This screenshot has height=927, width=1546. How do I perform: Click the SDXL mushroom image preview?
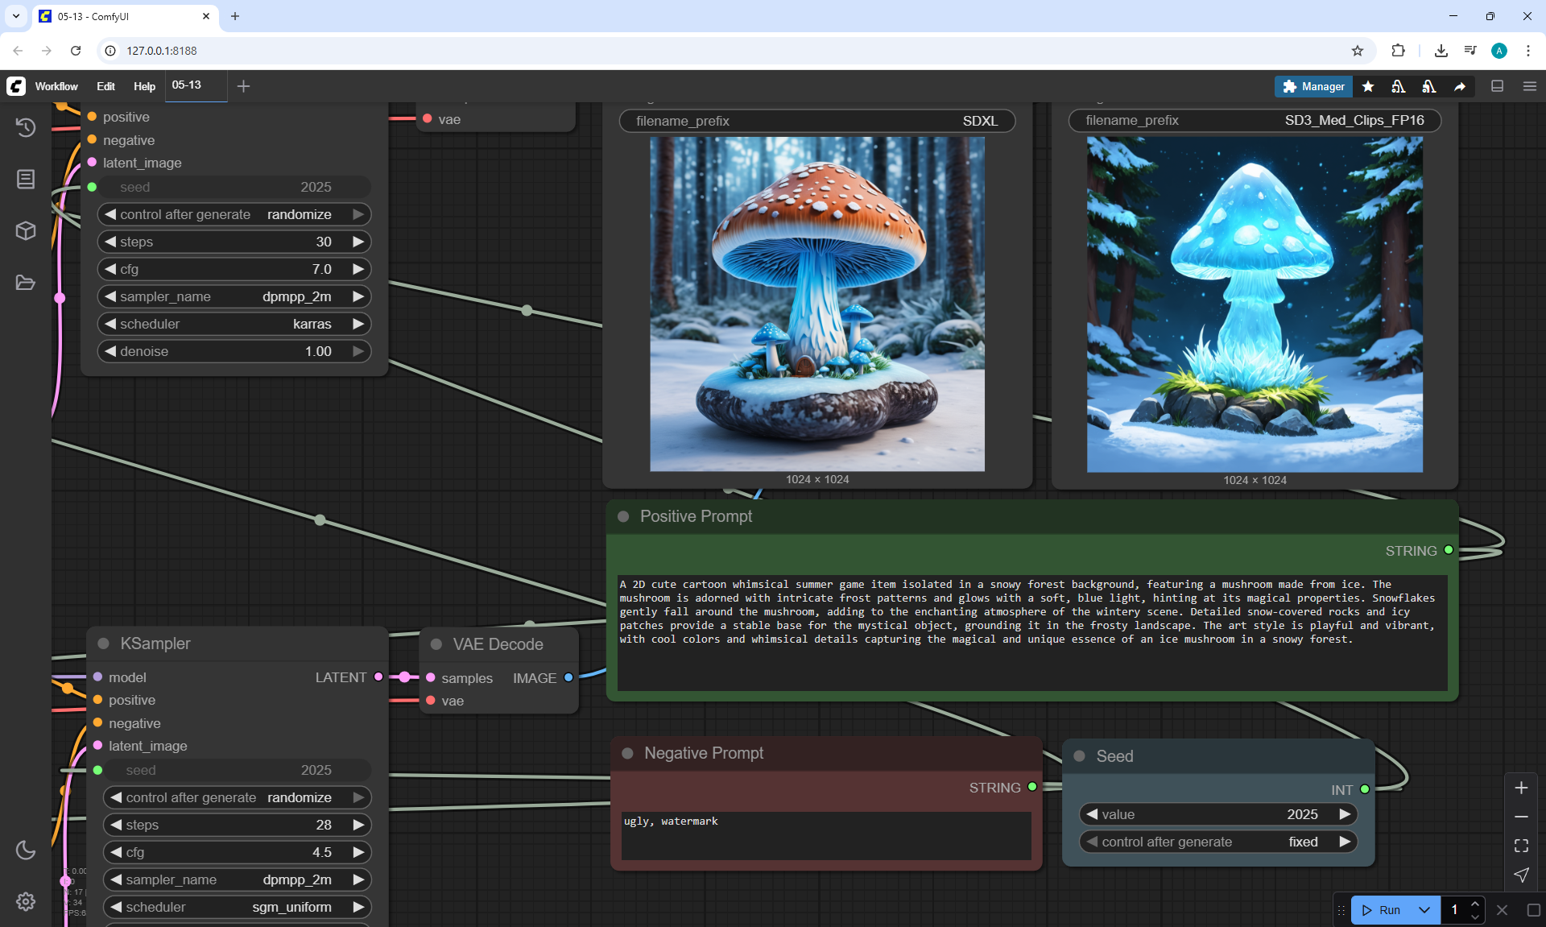point(816,304)
